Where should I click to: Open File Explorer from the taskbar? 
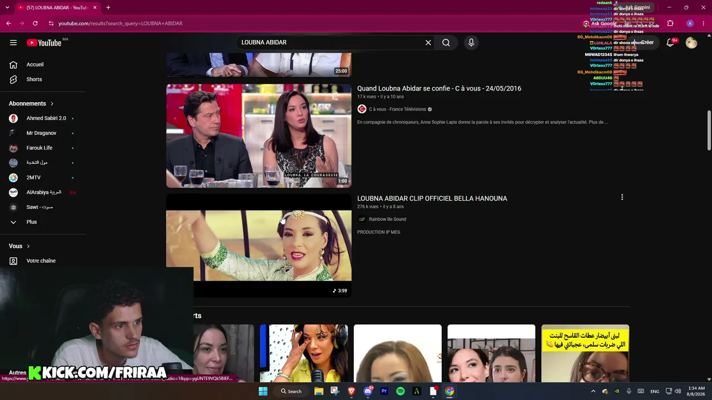pos(319,391)
